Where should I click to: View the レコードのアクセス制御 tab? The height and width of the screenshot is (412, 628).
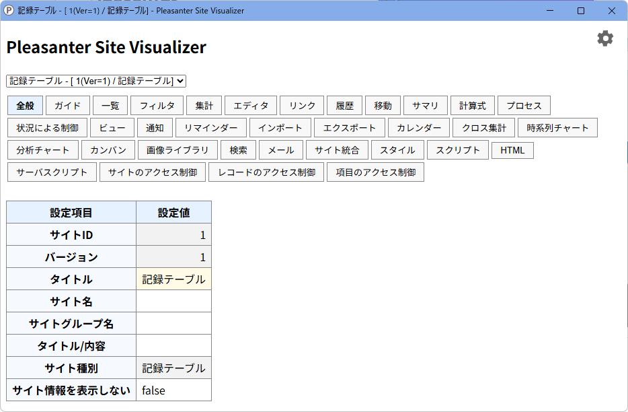pos(266,172)
